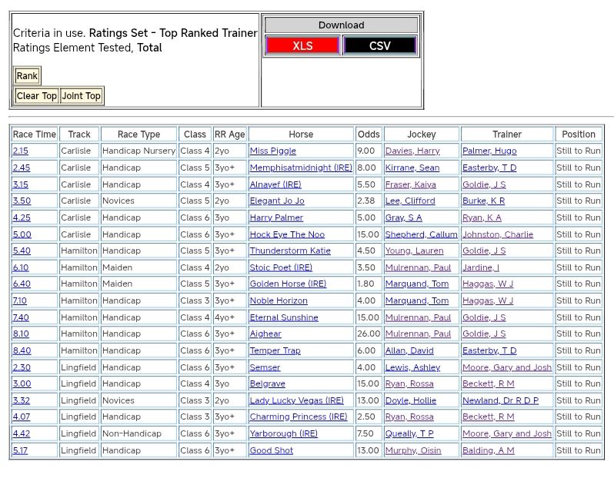Viewport: 614px width, 478px height.
Task: View horse Golden Horse (IRE)
Action: 287,284
